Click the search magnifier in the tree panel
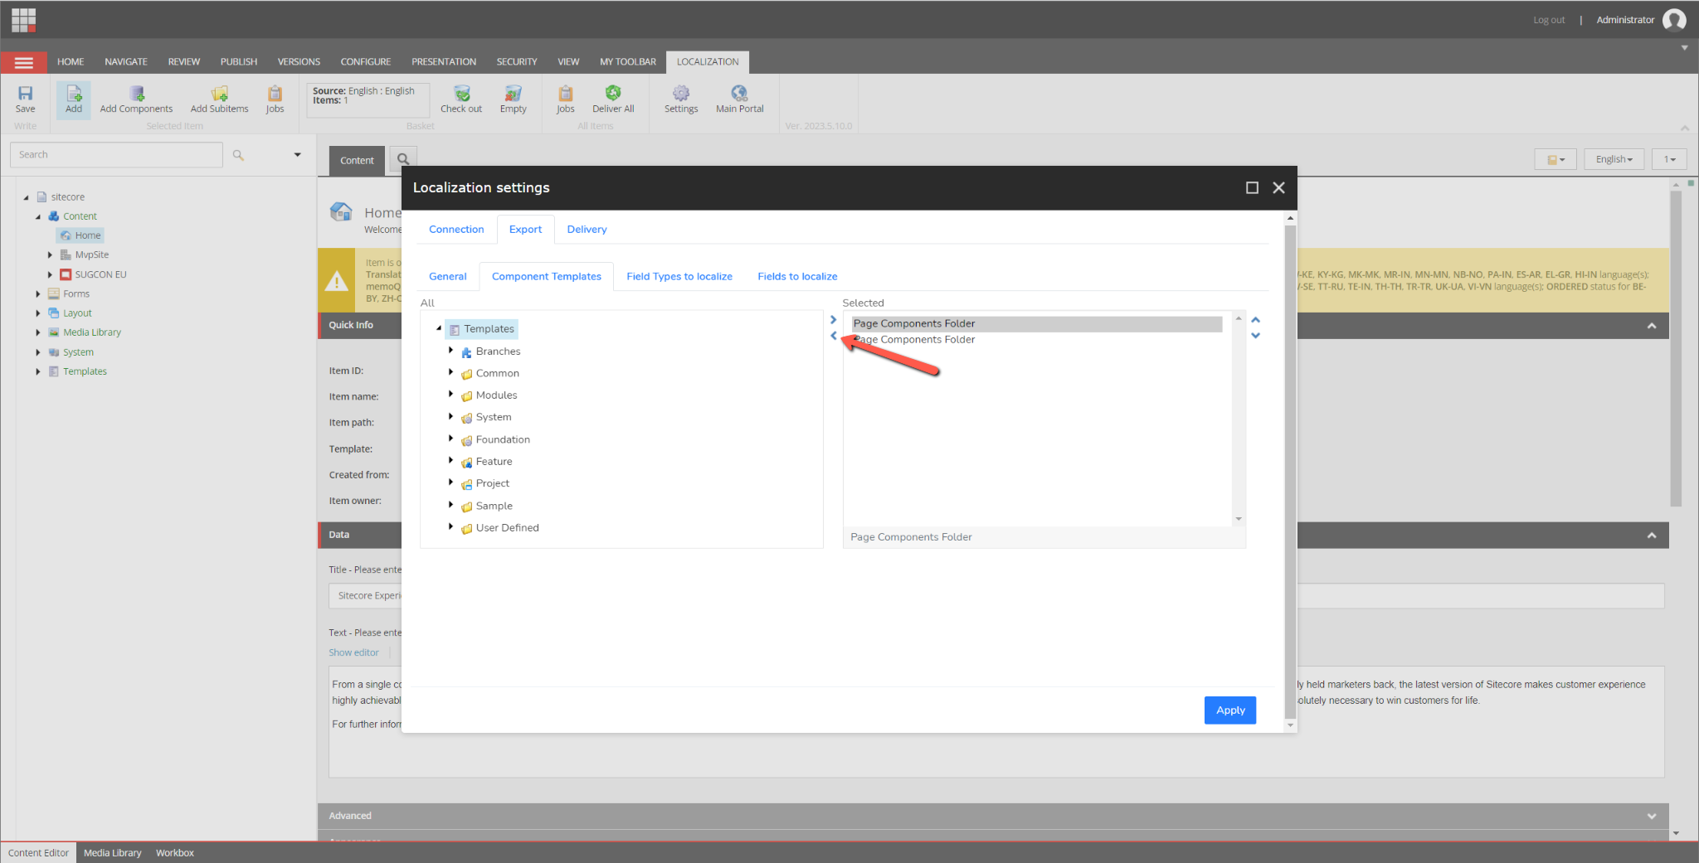1699x863 pixels. 238,155
